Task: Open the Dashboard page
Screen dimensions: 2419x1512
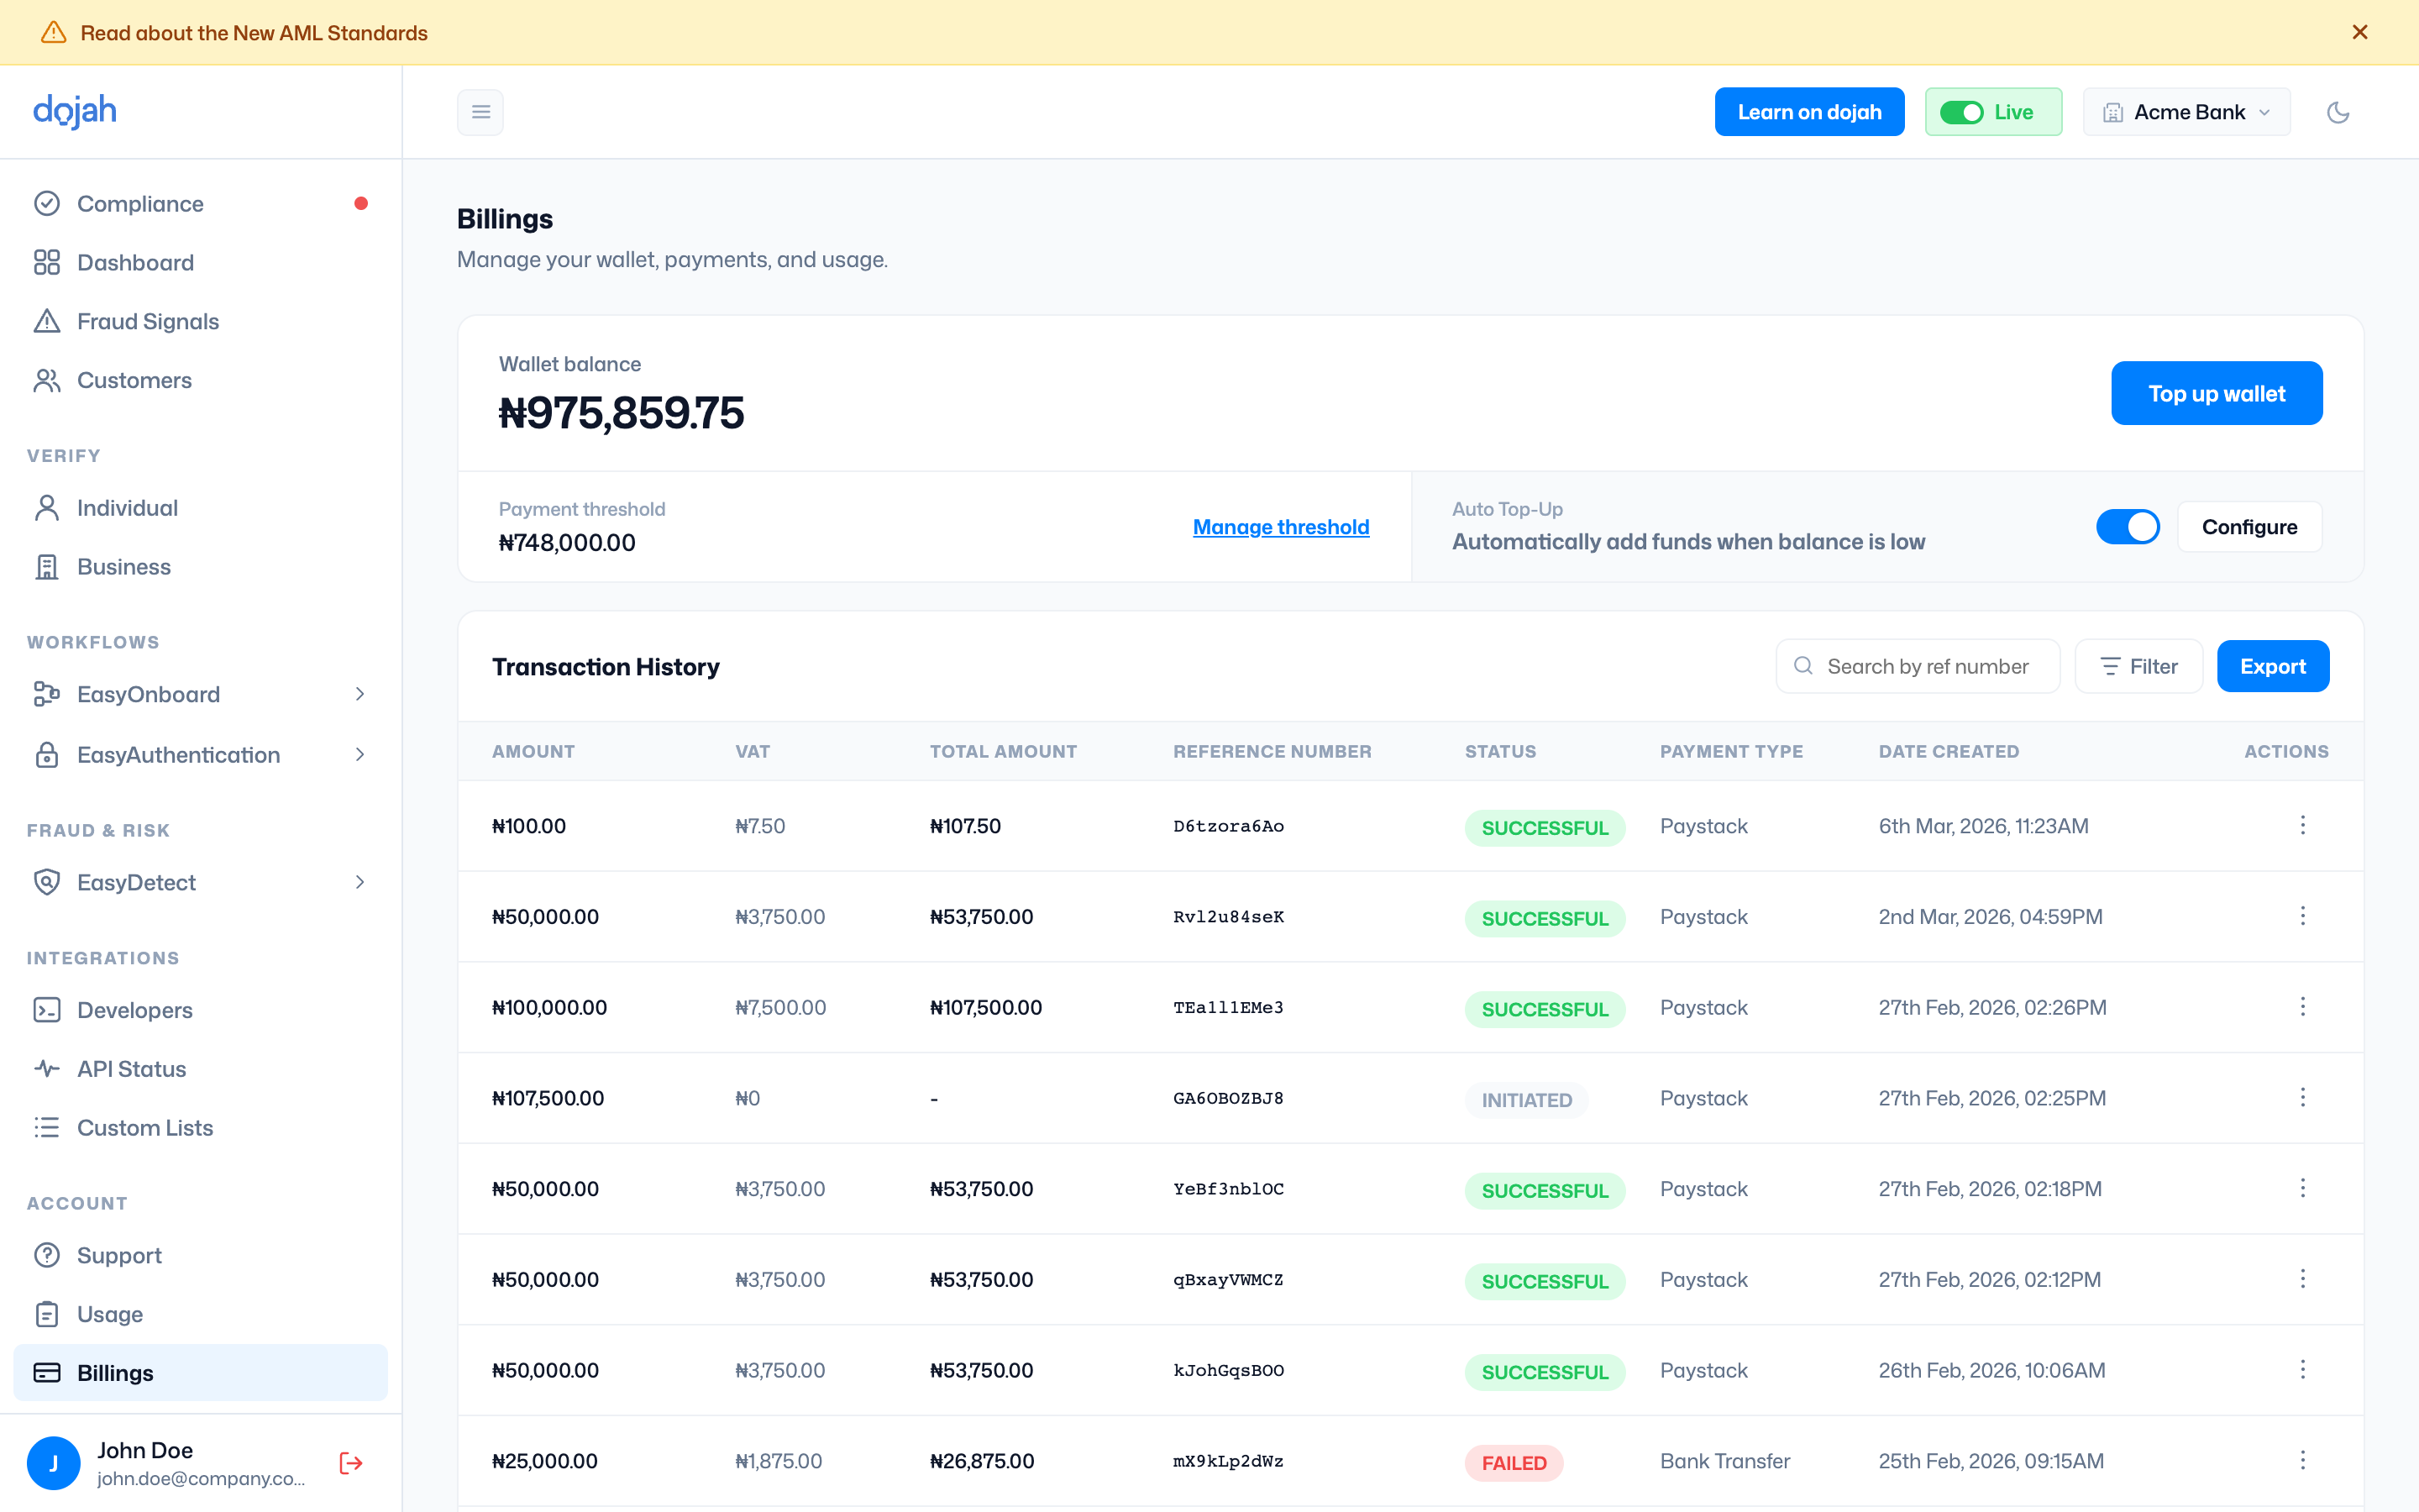Action: tap(200, 262)
